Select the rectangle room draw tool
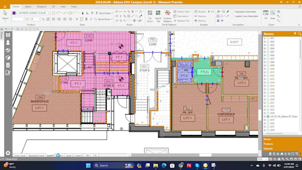This screenshot has width=302, height=170. coord(53,13)
